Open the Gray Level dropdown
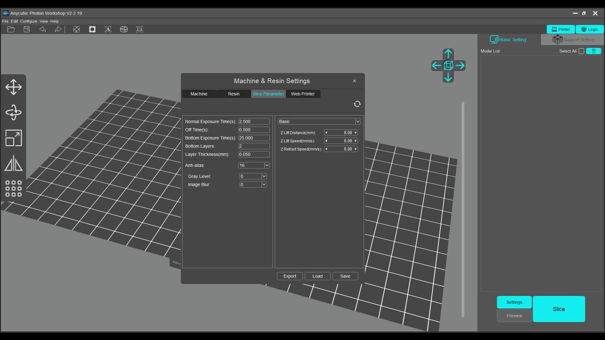Viewport: 605px width, 340px height. coord(264,176)
